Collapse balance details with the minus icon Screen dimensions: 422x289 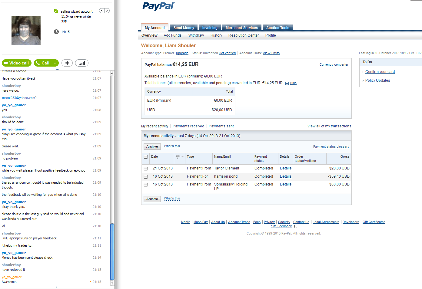click(287, 83)
